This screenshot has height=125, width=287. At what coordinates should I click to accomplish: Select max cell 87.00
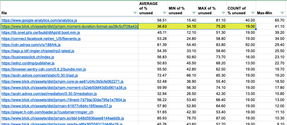(x=212, y=118)
